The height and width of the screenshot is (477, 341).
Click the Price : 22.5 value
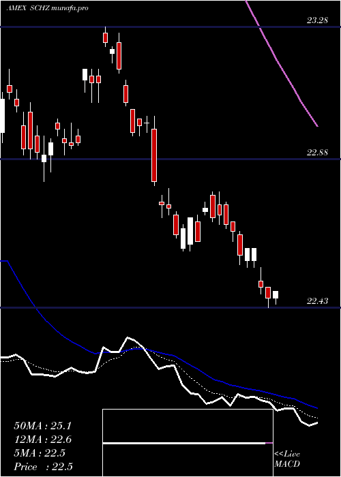[x=43, y=467]
